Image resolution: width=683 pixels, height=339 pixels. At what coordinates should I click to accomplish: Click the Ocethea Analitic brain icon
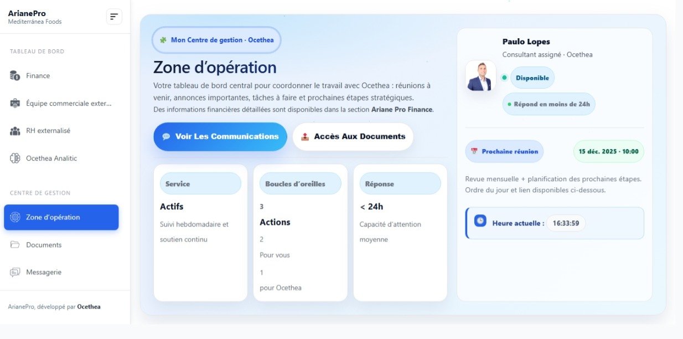click(x=15, y=158)
